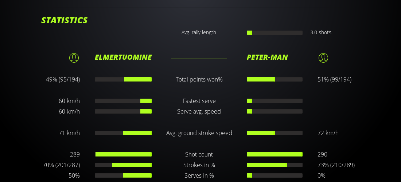
Task: Click PETER-MAN's serve avg. speed bar
Action: pos(275,111)
